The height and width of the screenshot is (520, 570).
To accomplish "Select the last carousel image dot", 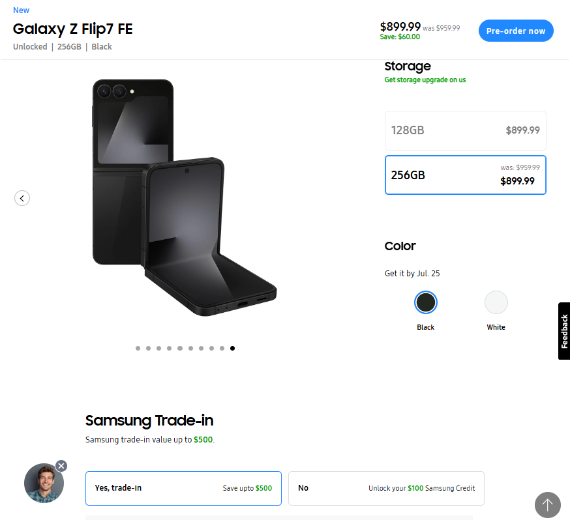I will coord(233,349).
